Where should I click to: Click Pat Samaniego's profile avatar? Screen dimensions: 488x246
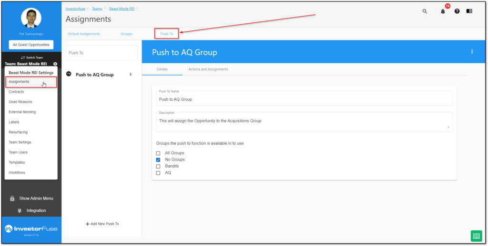click(x=31, y=18)
